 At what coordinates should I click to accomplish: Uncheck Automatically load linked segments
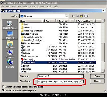3,90
